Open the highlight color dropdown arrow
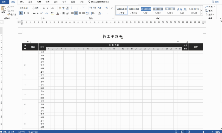The height and width of the screenshot is (133, 222). pyautogui.click(x=55, y=13)
